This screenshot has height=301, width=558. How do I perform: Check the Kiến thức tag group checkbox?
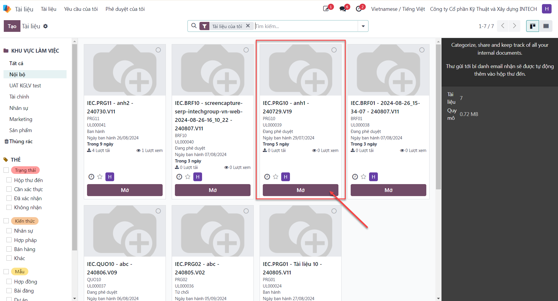[6, 221]
